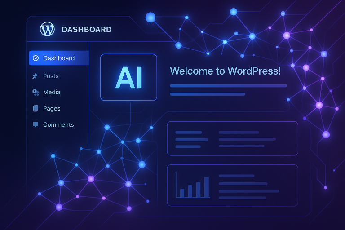345x230 pixels.
Task: Select the text-lines widget card above the chart card
Action: coord(233,138)
